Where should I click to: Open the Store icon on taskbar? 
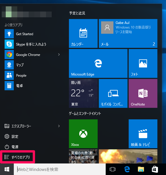155,169
